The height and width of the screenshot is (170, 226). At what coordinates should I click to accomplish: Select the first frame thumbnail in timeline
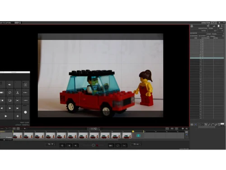click(x=18, y=136)
